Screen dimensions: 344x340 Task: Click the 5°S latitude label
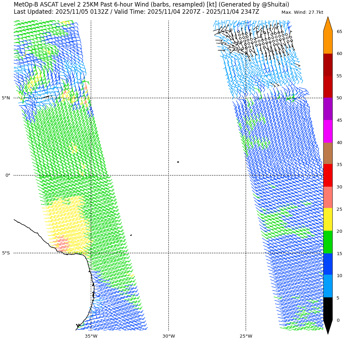[6, 253]
